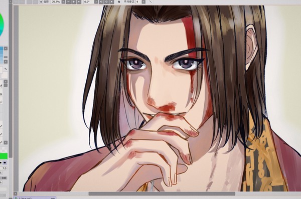Image resolution: width=301 pixels, height=199 pixels.
Task: Pick a color from the green color wheel
Action: 2,25
